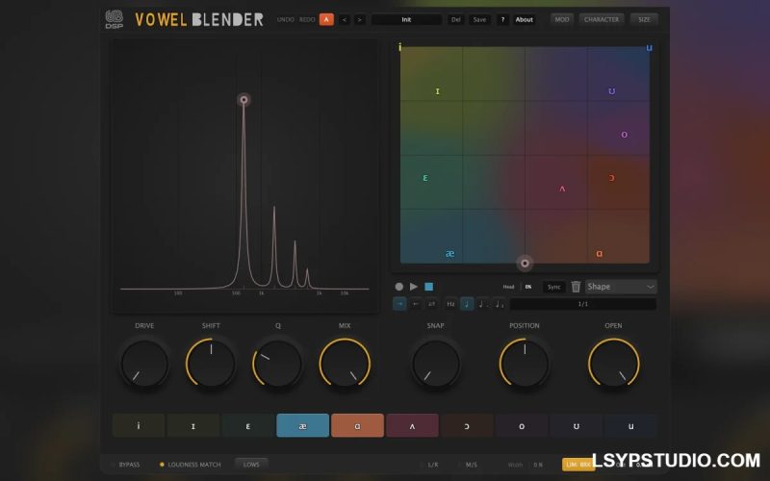This screenshot has height=481, width=770.
Task: Select L/R channel mode
Action: pyautogui.click(x=429, y=465)
